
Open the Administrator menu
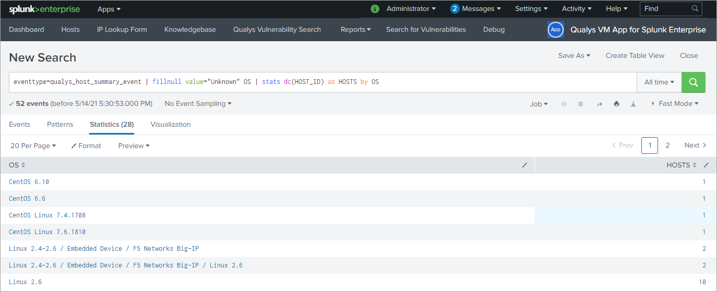coord(411,9)
